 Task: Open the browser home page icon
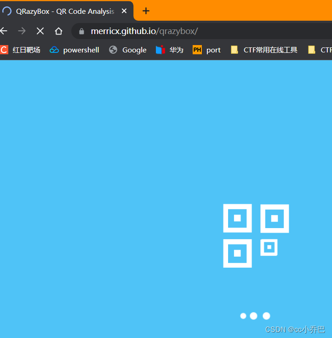(x=58, y=31)
